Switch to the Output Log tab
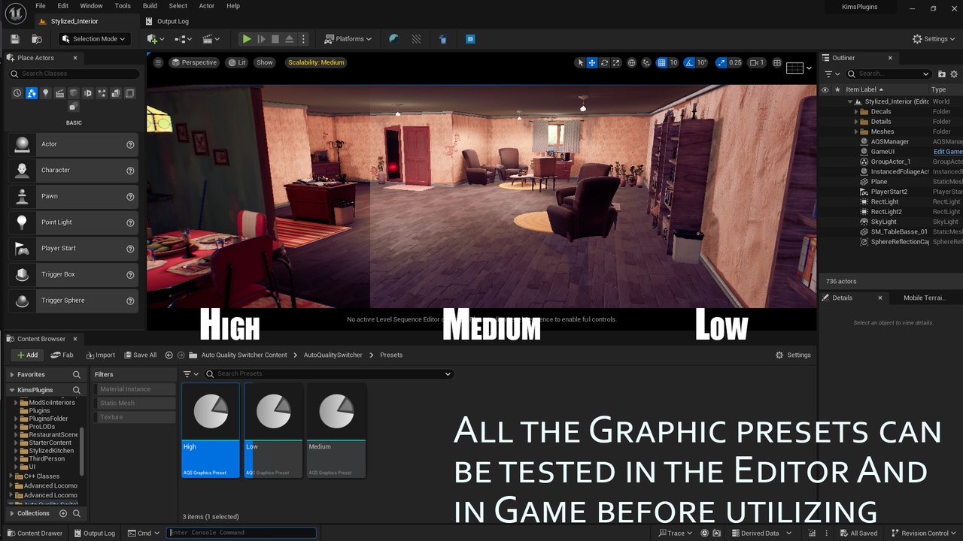This screenshot has width=963, height=541. 167,21
